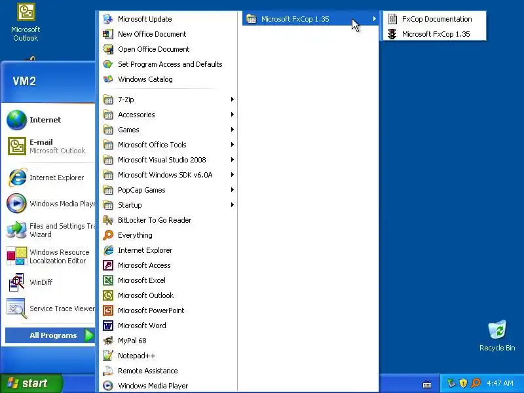Viewport: 524px width, 393px height.
Task: Expand the Games submenu arrow
Action: point(233,129)
